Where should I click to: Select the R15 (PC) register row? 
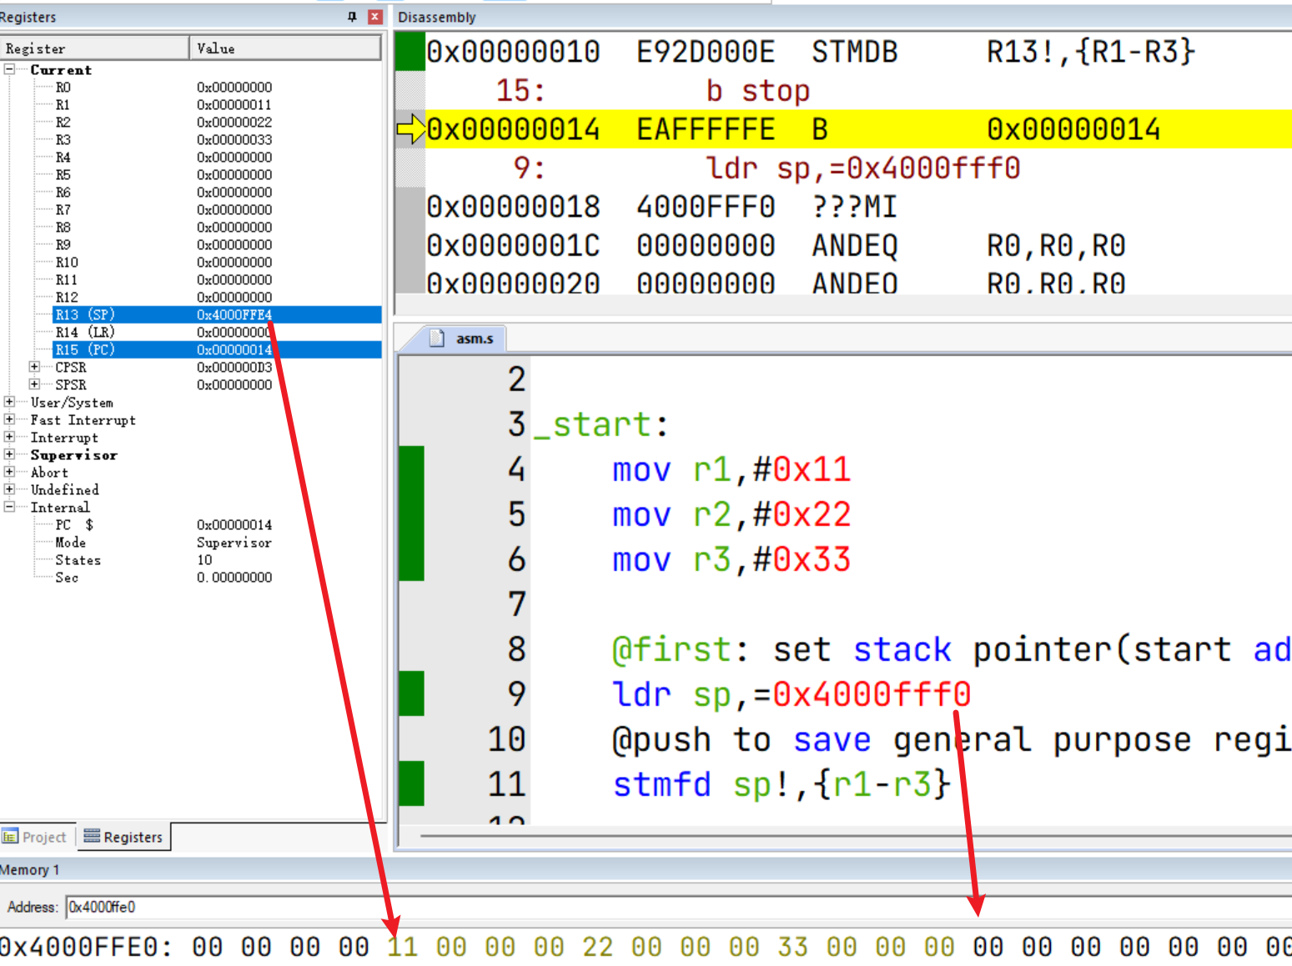(217, 349)
